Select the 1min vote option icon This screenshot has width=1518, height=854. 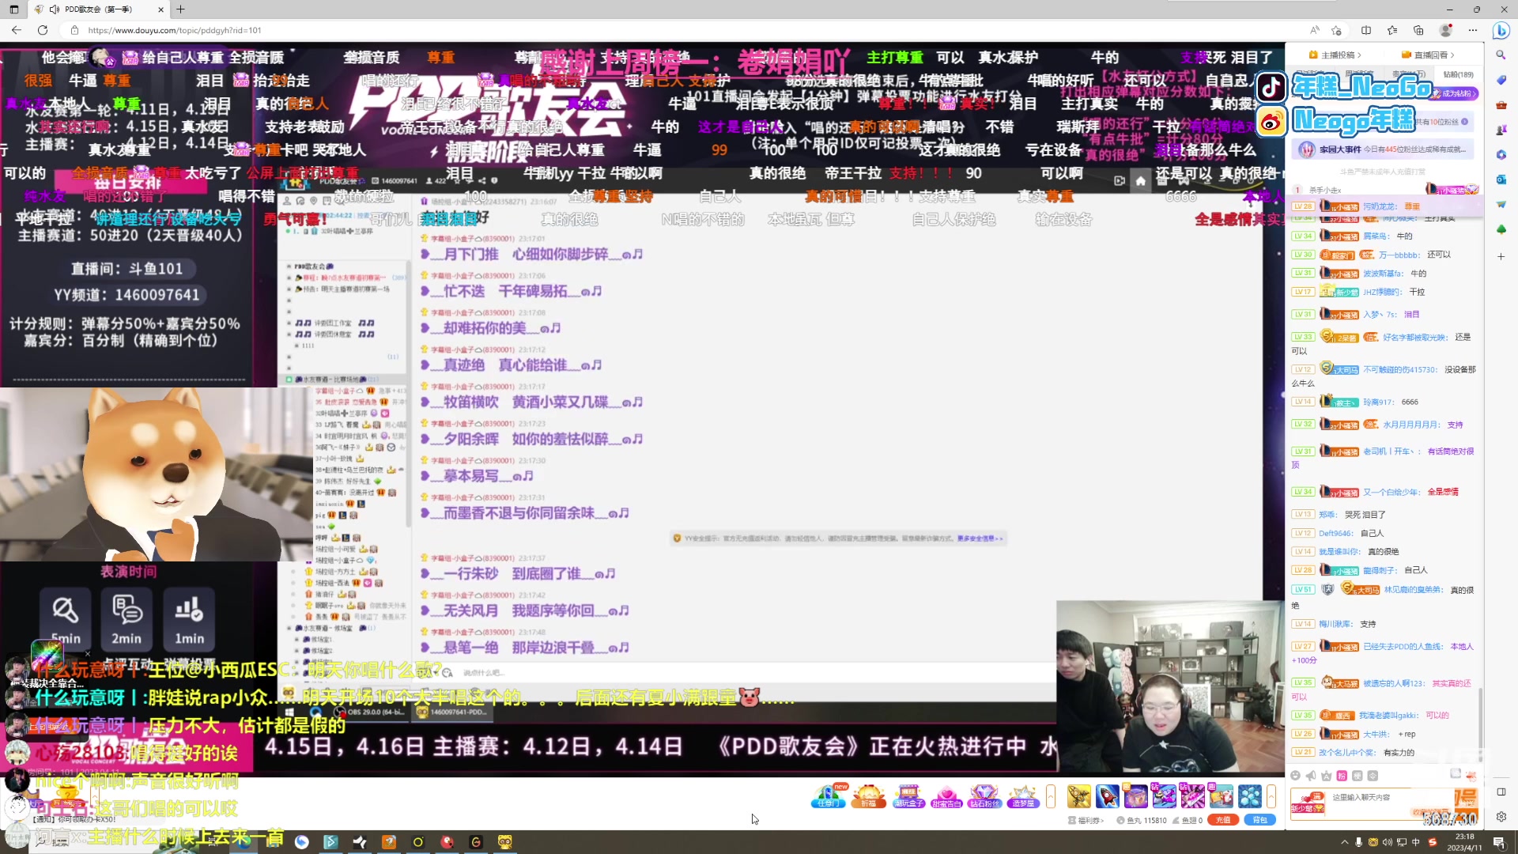click(189, 619)
